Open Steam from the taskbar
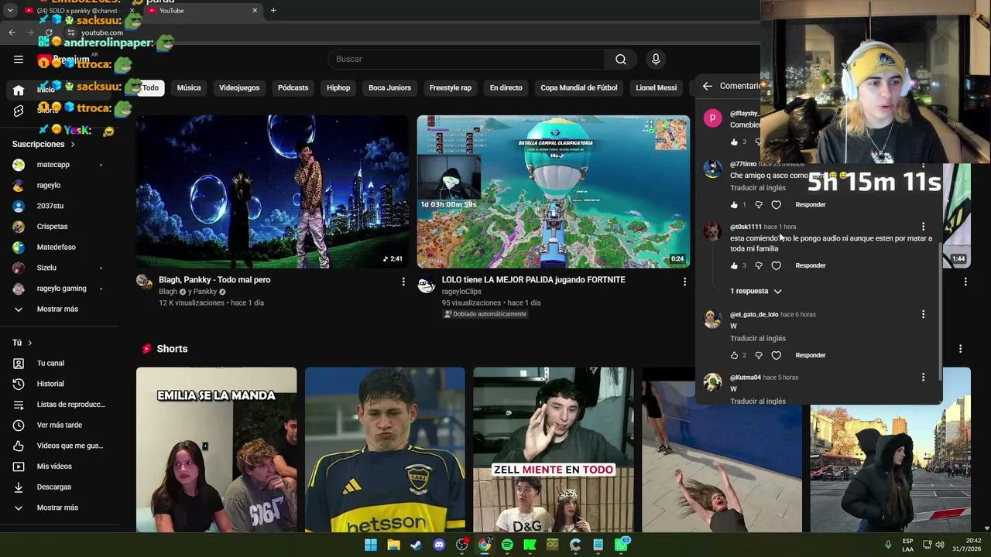The image size is (991, 557). coord(417,545)
